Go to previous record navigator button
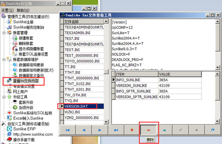 tap(84, 130)
